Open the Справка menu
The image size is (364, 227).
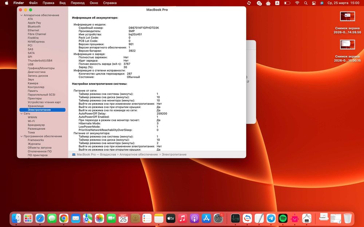pyautogui.click(x=110, y=3)
